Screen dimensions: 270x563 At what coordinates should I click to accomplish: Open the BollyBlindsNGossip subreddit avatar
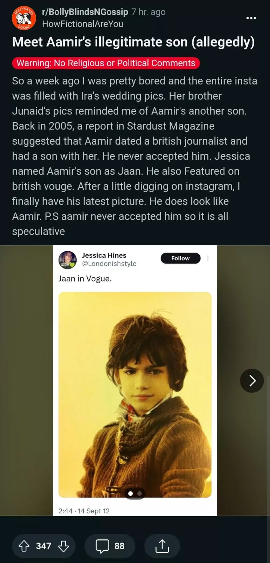pos(24,18)
